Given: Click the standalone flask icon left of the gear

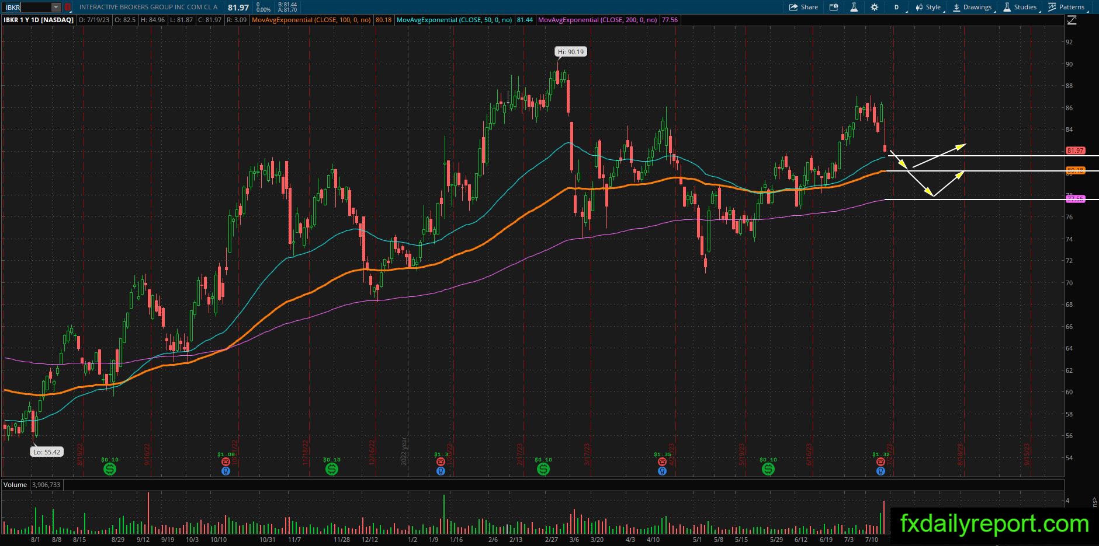Looking at the screenshot, I should [x=854, y=7].
